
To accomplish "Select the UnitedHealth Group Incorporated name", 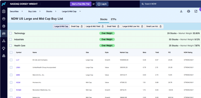I will pos(44,67).
